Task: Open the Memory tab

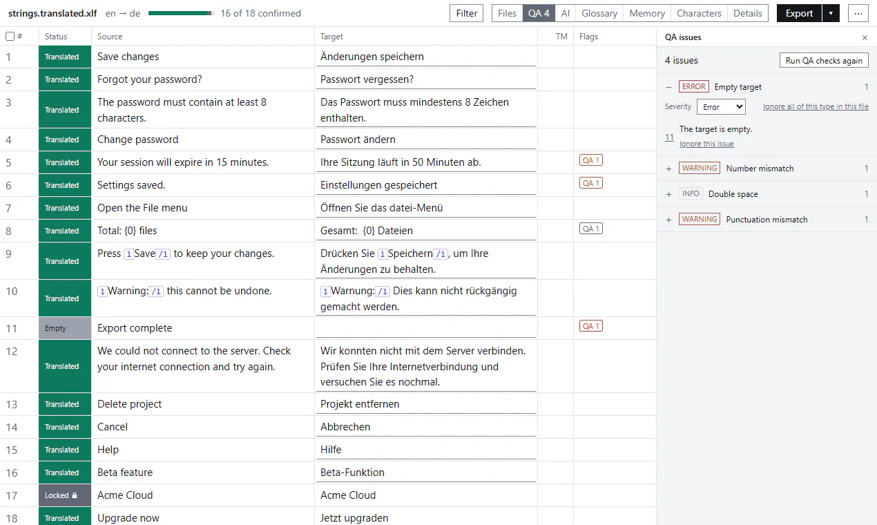Action: (647, 13)
